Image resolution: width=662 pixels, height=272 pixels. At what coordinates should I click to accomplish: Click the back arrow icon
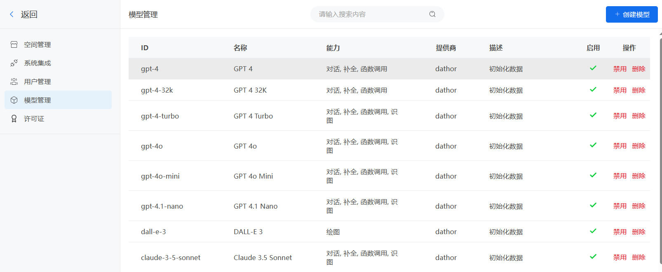pyautogui.click(x=12, y=14)
